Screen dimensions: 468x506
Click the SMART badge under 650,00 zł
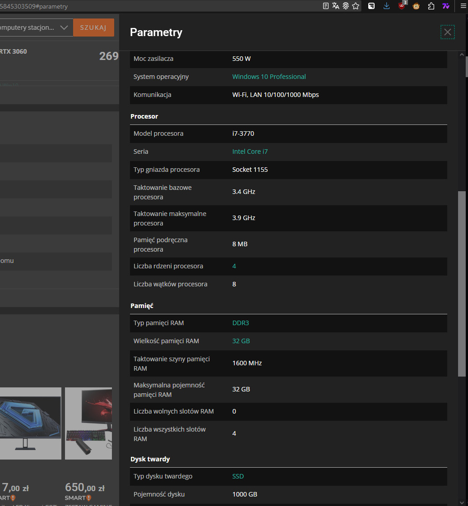click(x=78, y=497)
